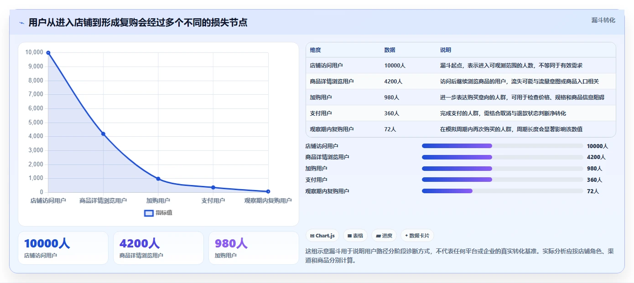Image resolution: width=634 pixels, height=283 pixels.
Task: Click the chart data point for 支付用户
Action: pos(213,187)
